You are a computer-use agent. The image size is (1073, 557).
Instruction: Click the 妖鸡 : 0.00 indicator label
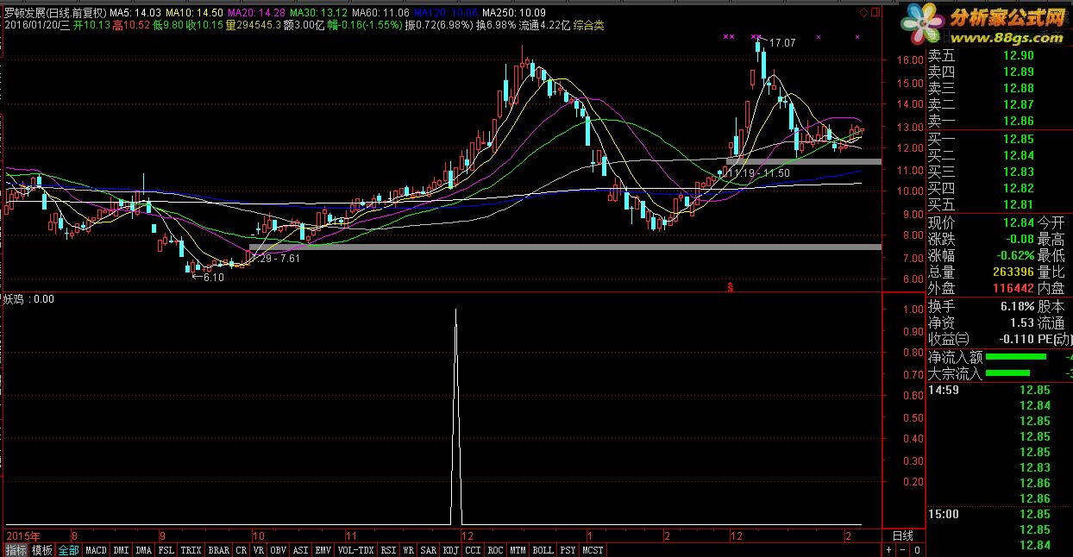(x=29, y=299)
